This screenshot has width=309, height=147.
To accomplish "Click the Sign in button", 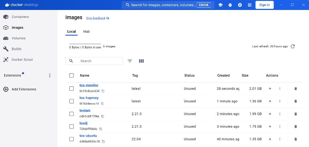I will [x=264, y=5].
